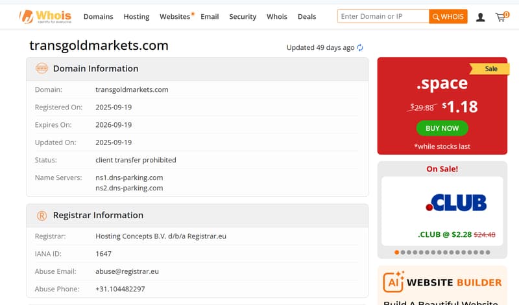Click the Domain value transgoldmarkets.com
Image resolution: width=519 pixels, height=305 pixels.
pos(132,89)
